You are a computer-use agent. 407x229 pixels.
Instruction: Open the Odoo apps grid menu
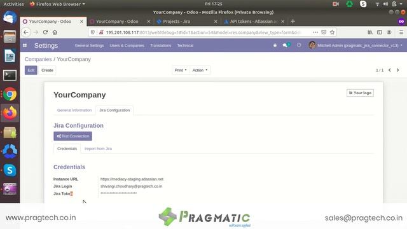25,45
